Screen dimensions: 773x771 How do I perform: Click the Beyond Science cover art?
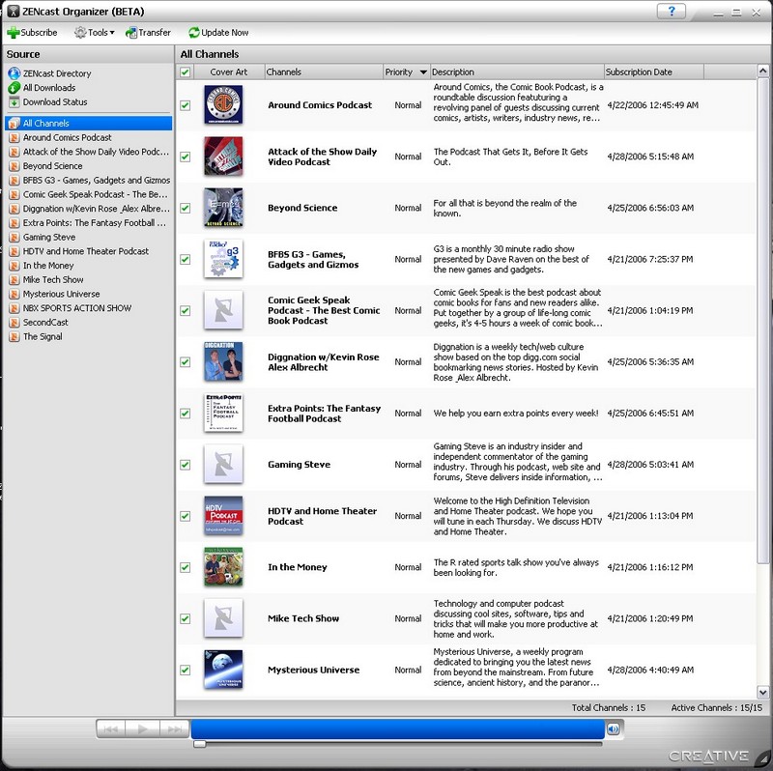(x=223, y=208)
